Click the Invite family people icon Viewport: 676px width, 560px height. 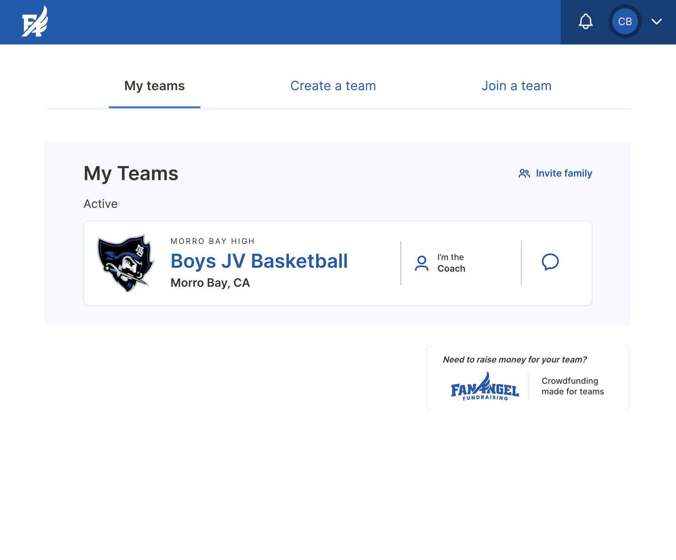tap(524, 173)
